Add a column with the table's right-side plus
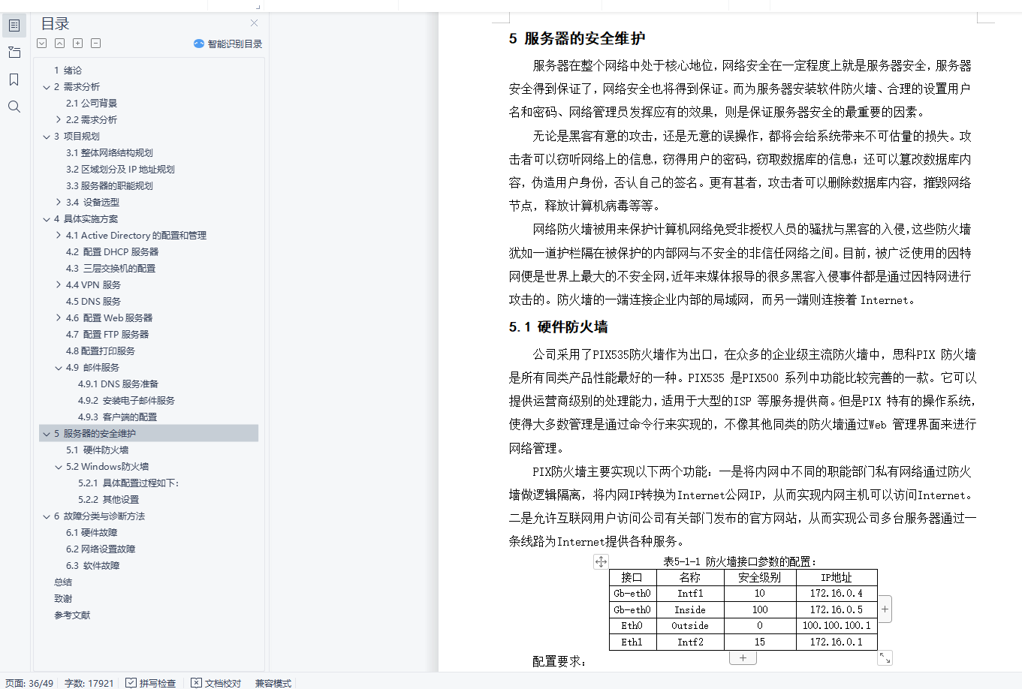Screen dimensions: 1022x689 pyautogui.click(x=885, y=609)
